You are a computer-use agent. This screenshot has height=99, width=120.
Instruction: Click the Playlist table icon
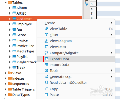pos(14,56)
